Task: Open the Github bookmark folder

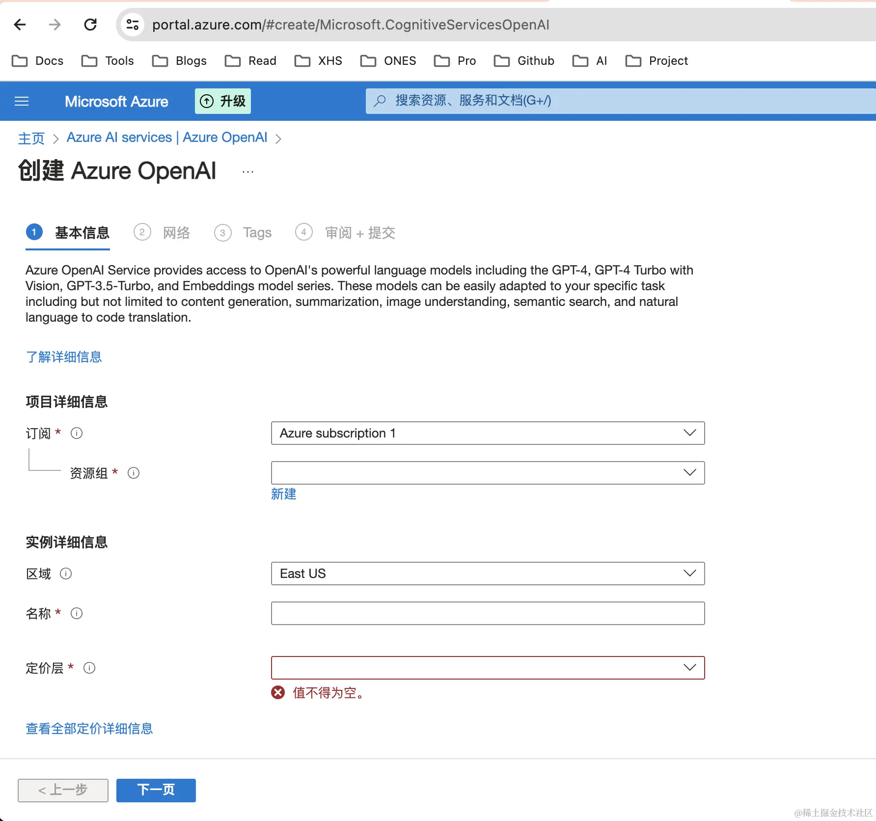Action: click(x=524, y=61)
